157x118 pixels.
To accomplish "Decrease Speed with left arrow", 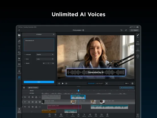I will point(44,63).
